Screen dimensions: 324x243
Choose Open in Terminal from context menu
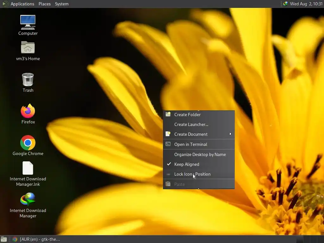199,144
